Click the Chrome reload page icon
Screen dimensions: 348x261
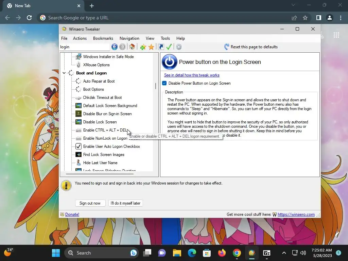(29, 18)
